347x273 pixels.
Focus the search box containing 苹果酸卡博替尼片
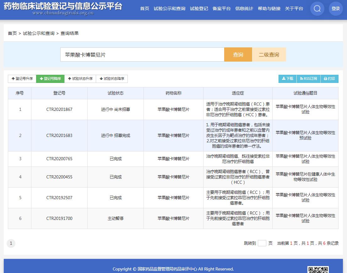point(142,54)
